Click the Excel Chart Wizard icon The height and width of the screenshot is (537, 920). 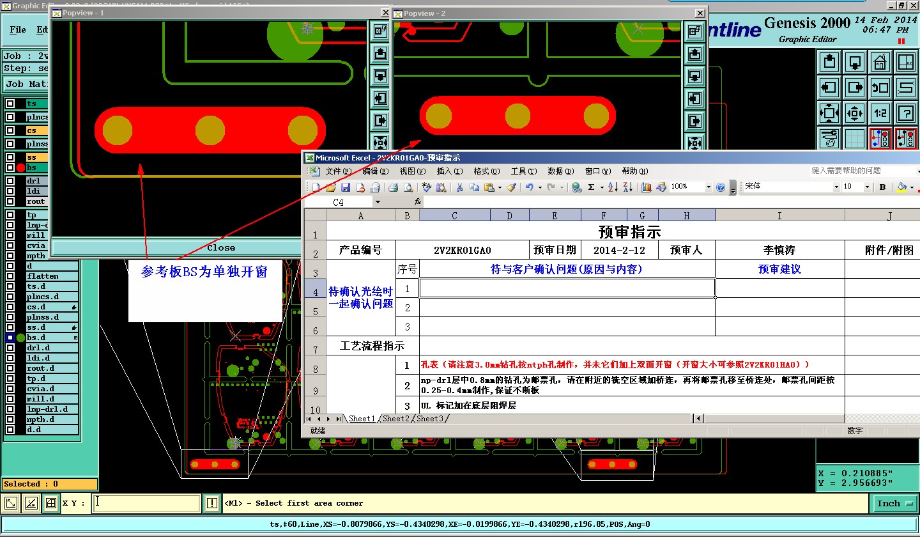pos(646,187)
